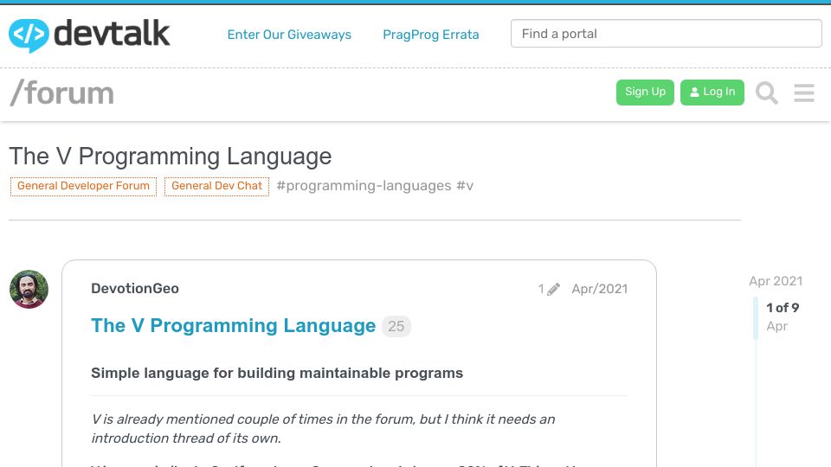Open the hamburger menu icon
This screenshot has width=831, height=467.
tap(804, 93)
